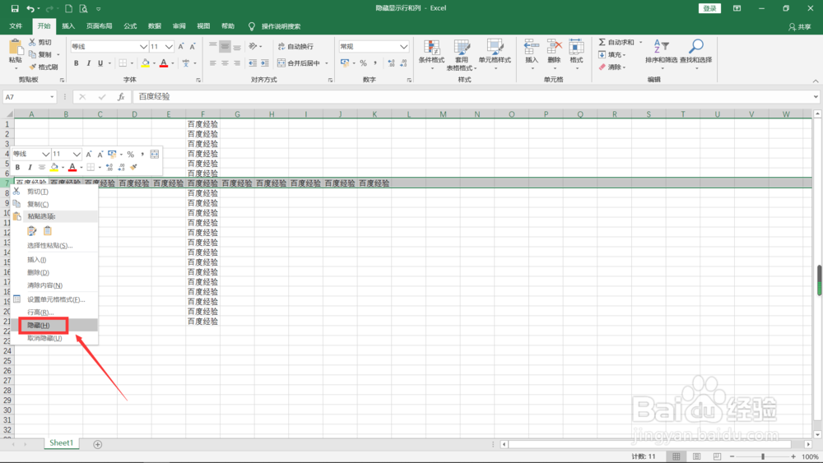Image resolution: width=823 pixels, height=463 pixels.
Task: Toggle Bold in the mini toolbar
Action: [x=17, y=167]
